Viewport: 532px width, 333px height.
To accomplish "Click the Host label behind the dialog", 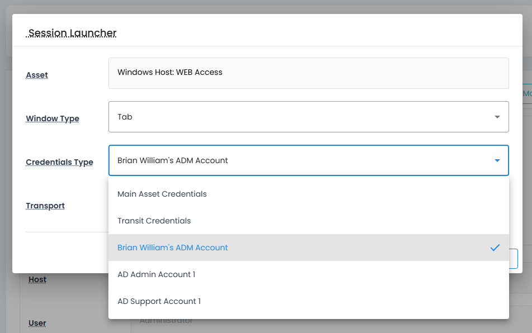I will point(37,279).
